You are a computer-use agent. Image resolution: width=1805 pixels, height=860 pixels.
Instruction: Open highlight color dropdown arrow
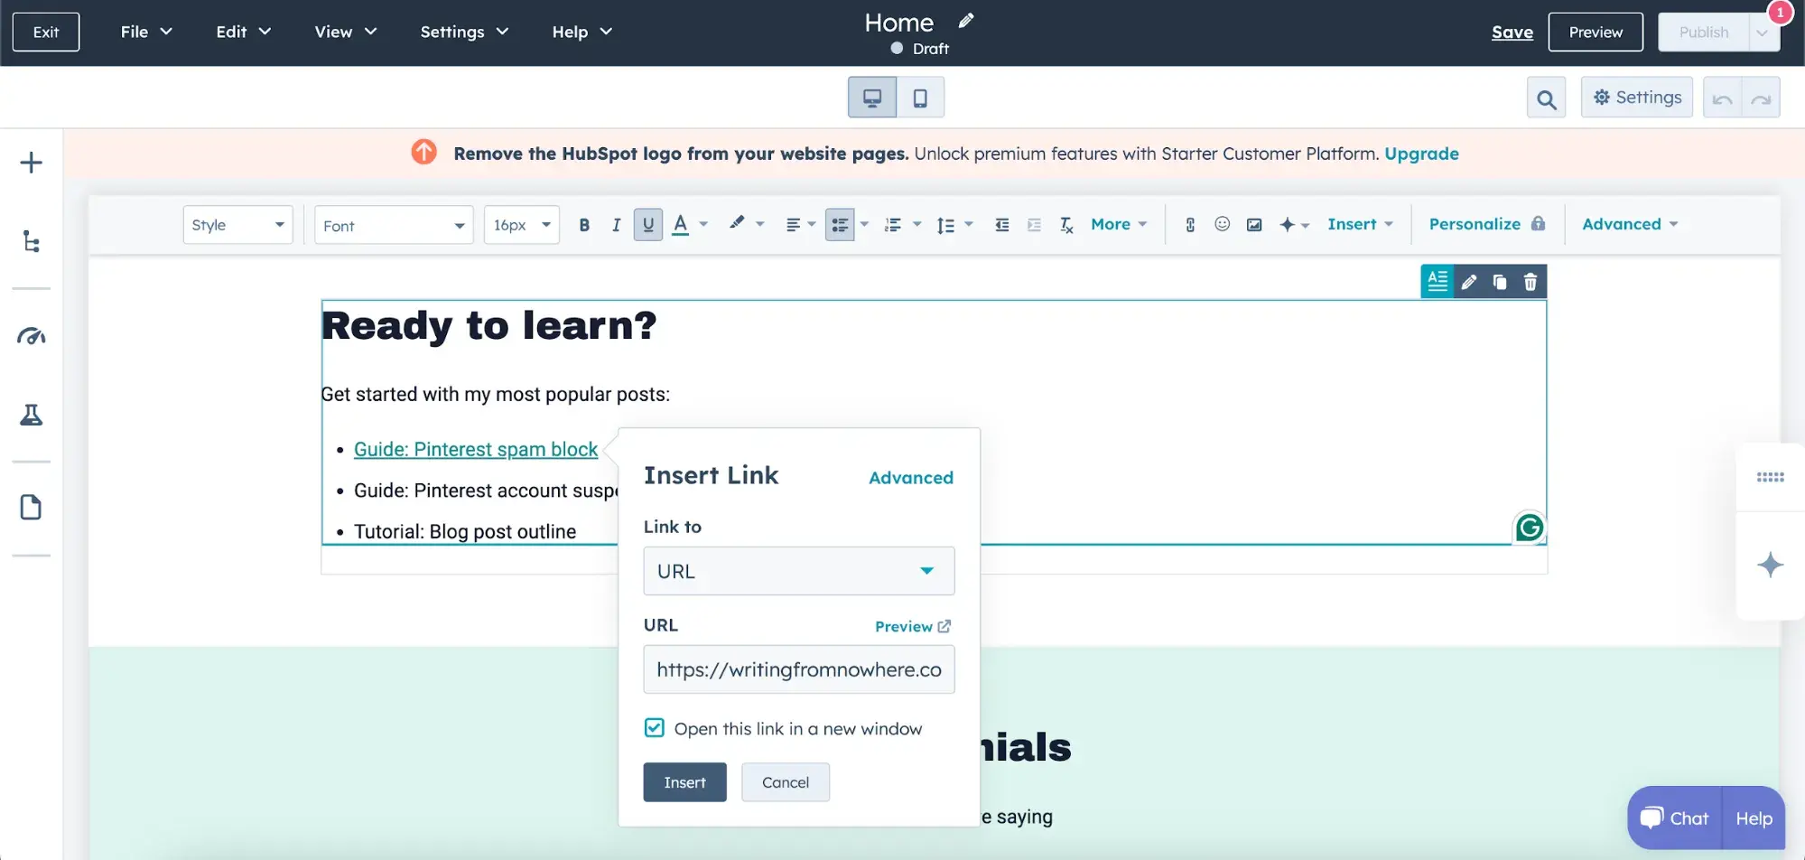click(759, 224)
